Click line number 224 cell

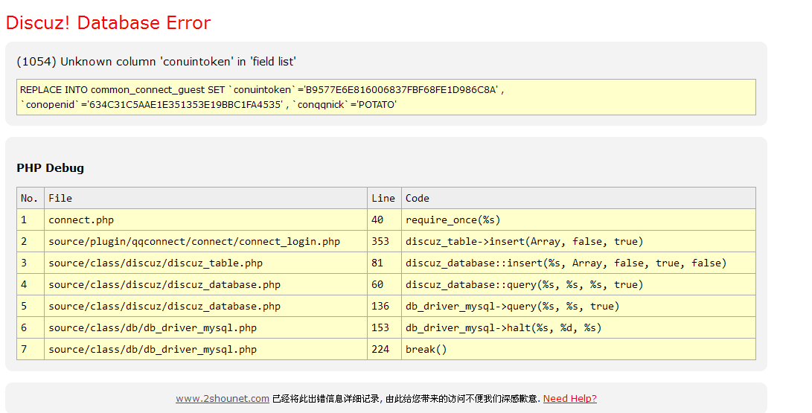tap(380, 349)
